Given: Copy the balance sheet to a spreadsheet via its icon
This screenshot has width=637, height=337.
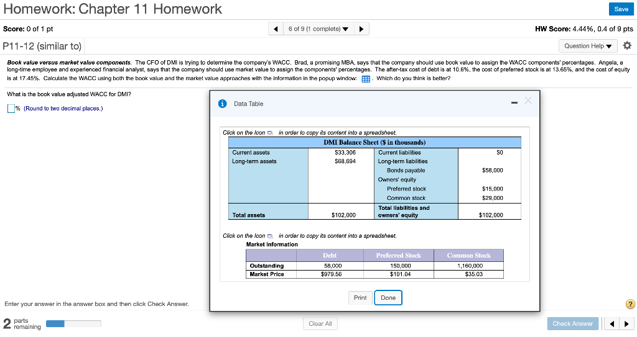Looking at the screenshot, I should [x=270, y=133].
